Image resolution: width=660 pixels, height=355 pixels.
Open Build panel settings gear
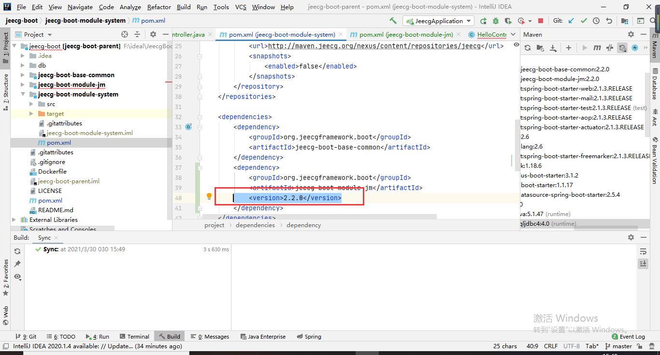(x=631, y=237)
